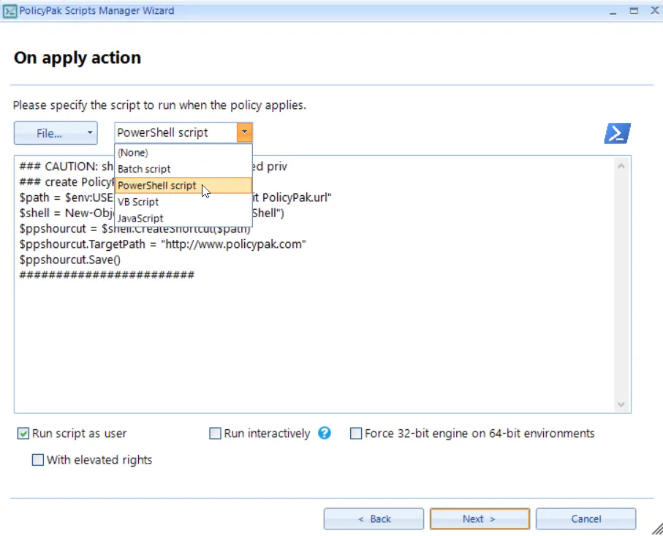Select (None) from the script type list
Screen dimensions: 663x536
tap(183, 153)
